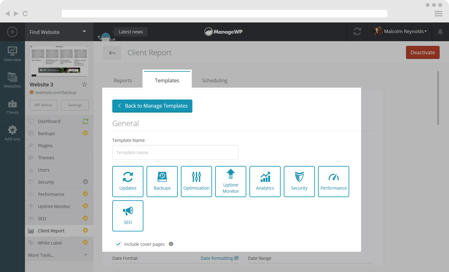The height and width of the screenshot is (272, 449).
Task: Click the sync icon next to Dashboard
Action: [85, 121]
